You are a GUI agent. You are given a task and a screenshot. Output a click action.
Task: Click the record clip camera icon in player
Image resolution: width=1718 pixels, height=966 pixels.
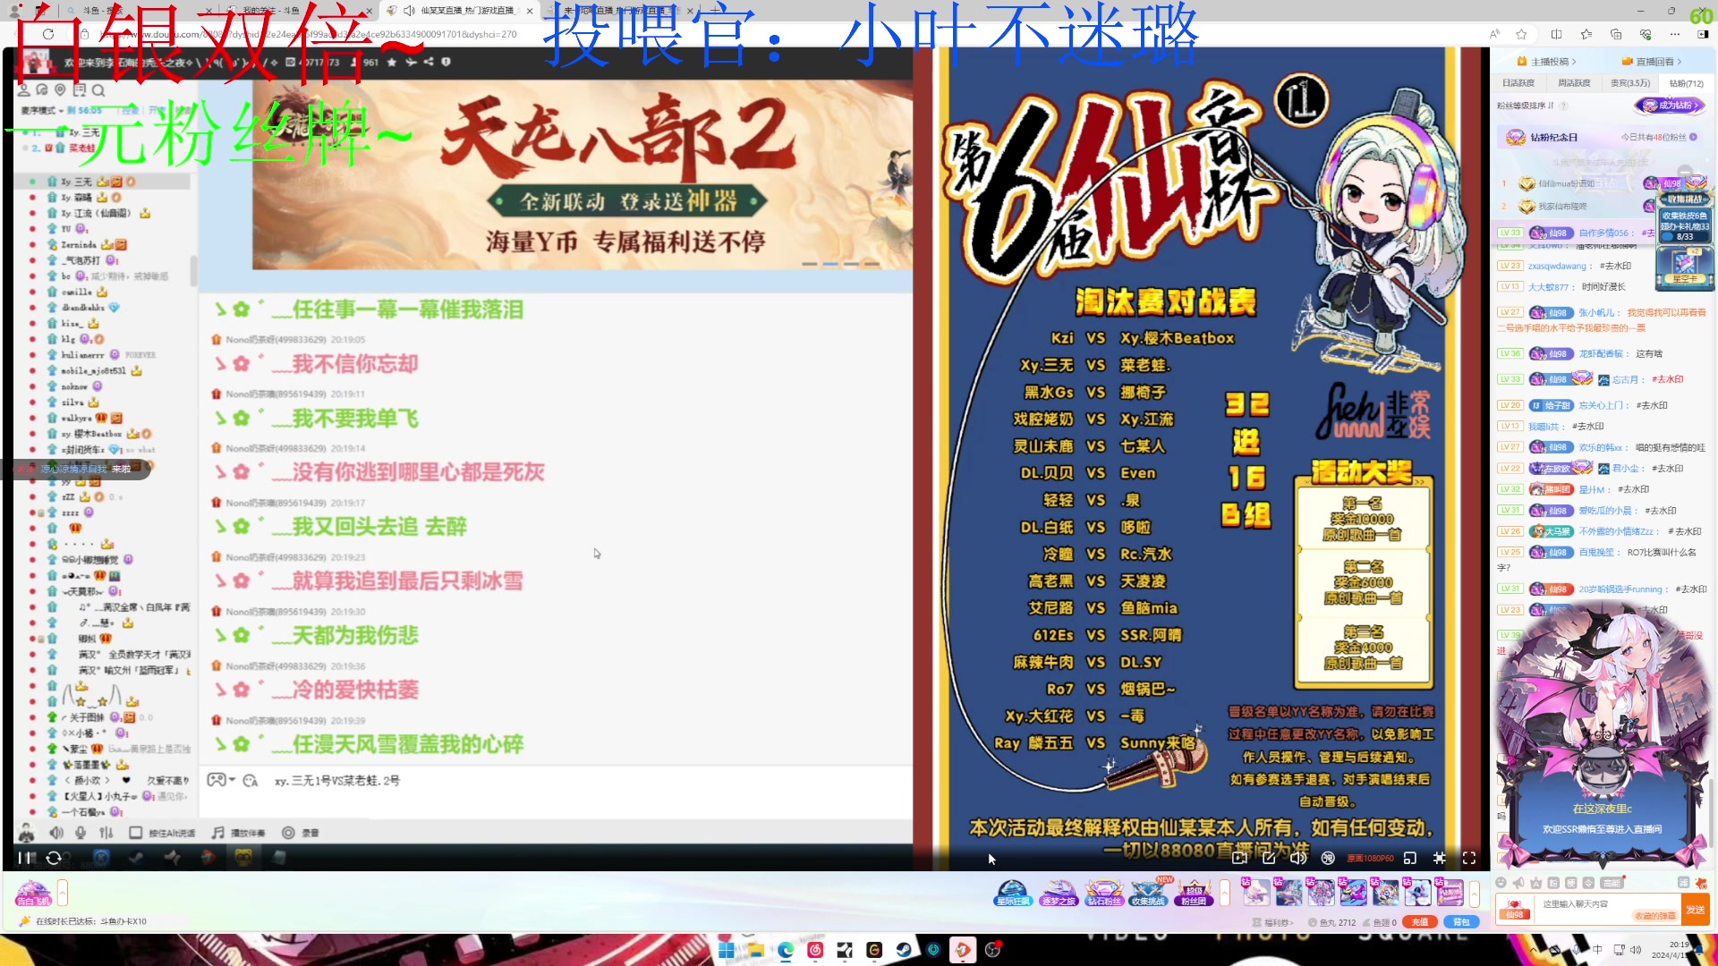coord(1239,858)
